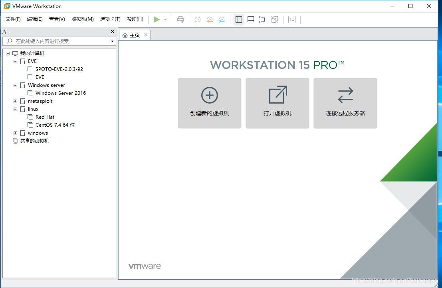Select the Windows Server 2016 VM
This screenshot has height=288, width=442.
click(x=61, y=93)
